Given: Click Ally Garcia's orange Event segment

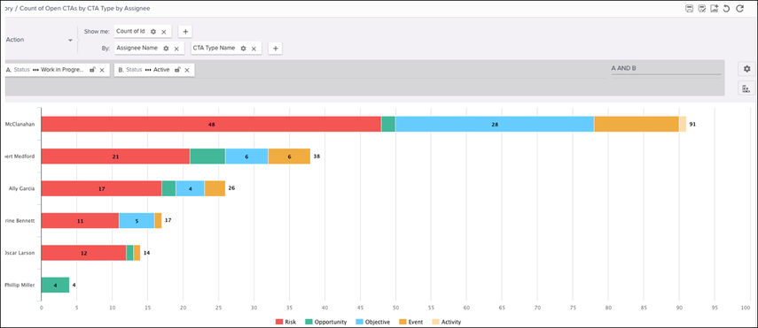Looking at the screenshot, I should (x=215, y=188).
